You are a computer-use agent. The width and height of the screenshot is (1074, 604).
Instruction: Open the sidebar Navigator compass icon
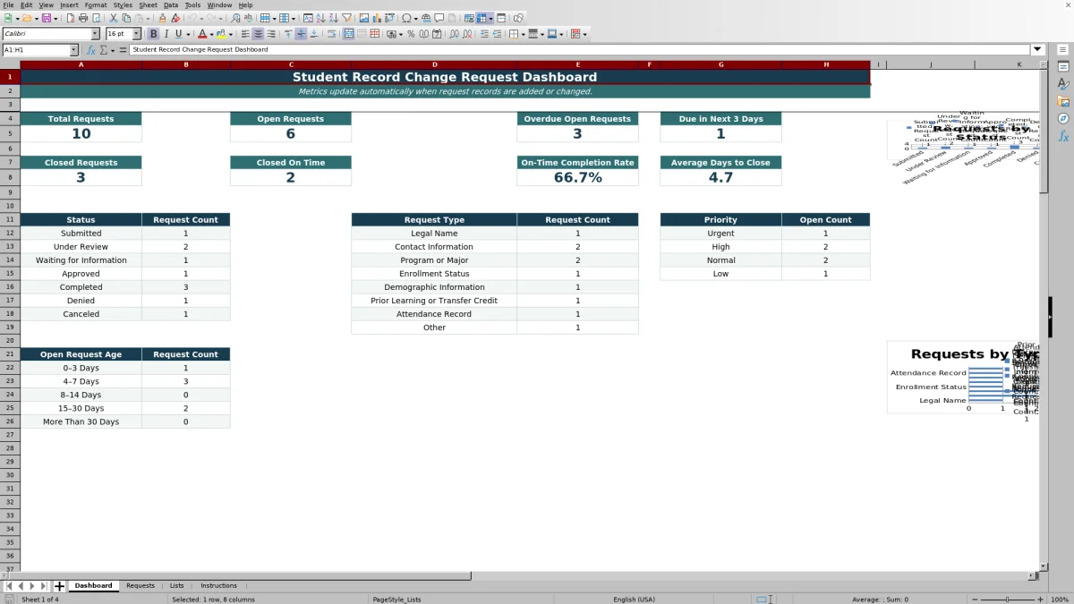tap(1063, 118)
